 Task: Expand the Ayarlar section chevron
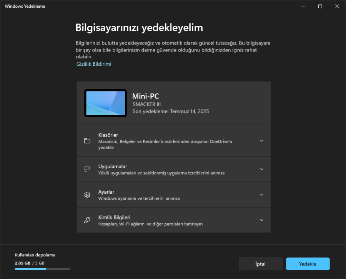pos(262,194)
